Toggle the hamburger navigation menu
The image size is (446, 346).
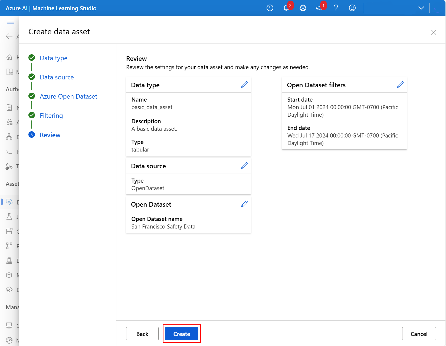(11, 22)
